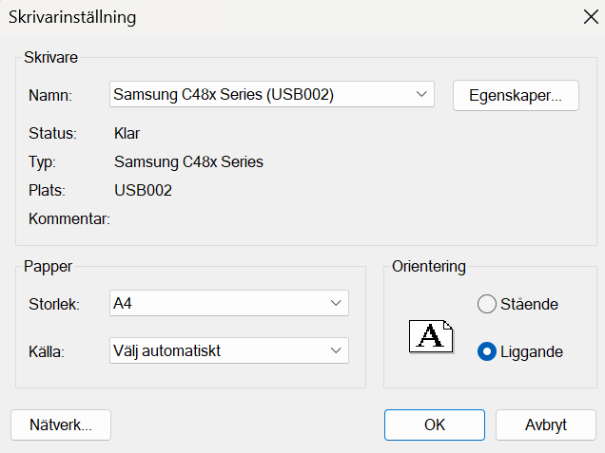
Task: Click the Välj automatiskt source field
Action: [x=229, y=350]
